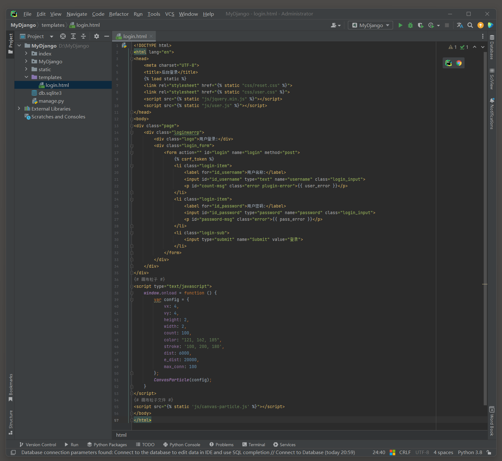Viewport: 502px width, 461px height.
Task: Open the Database tool window
Action: tap(492, 47)
